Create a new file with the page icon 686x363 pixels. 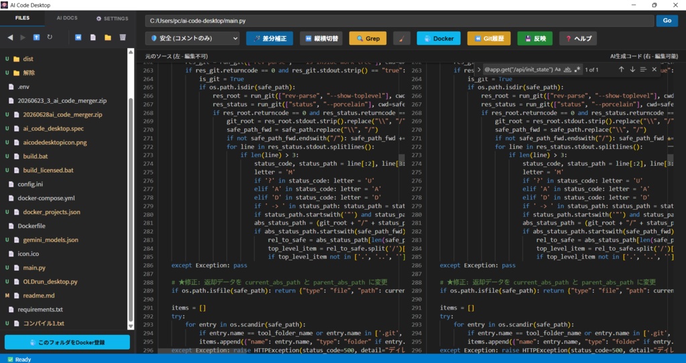(x=93, y=37)
